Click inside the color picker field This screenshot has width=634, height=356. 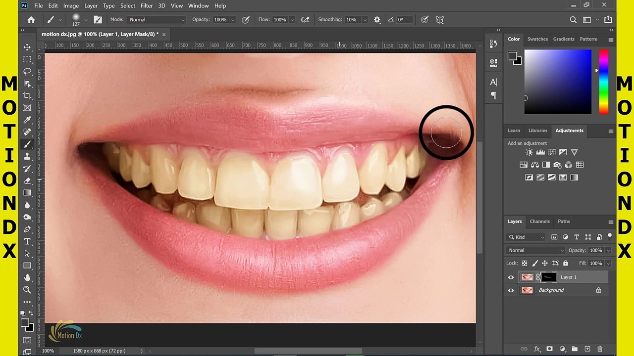[x=558, y=82]
